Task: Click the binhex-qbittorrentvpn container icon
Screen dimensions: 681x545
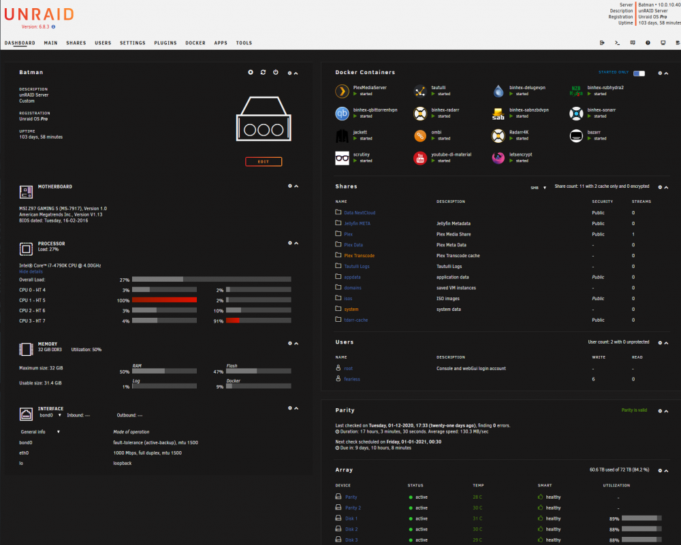Action: (x=343, y=114)
